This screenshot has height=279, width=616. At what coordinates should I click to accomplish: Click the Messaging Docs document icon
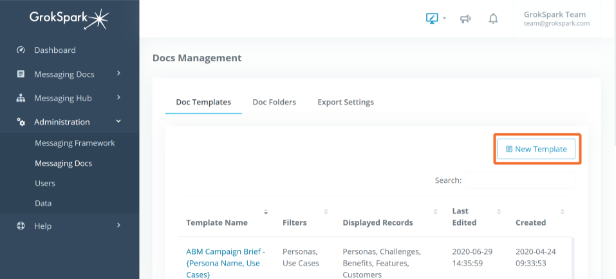21,74
